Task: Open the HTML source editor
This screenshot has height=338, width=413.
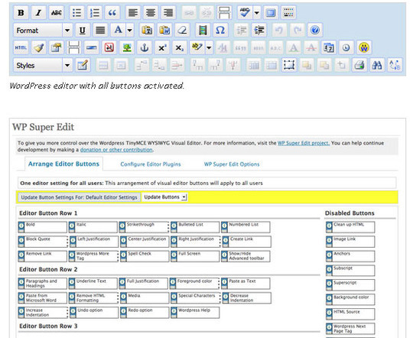Action: tap(21, 47)
